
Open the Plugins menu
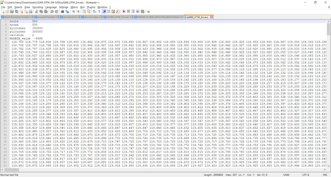click(91, 7)
